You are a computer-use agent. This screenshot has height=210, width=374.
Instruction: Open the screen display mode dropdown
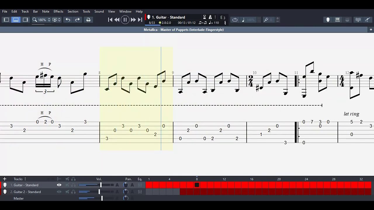coord(56,20)
